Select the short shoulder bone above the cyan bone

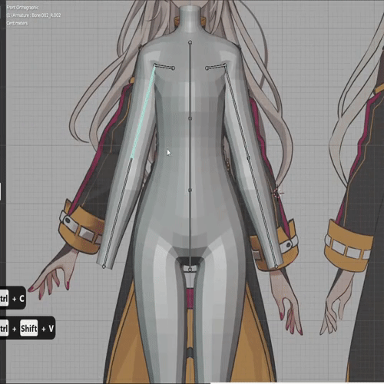[164, 67]
